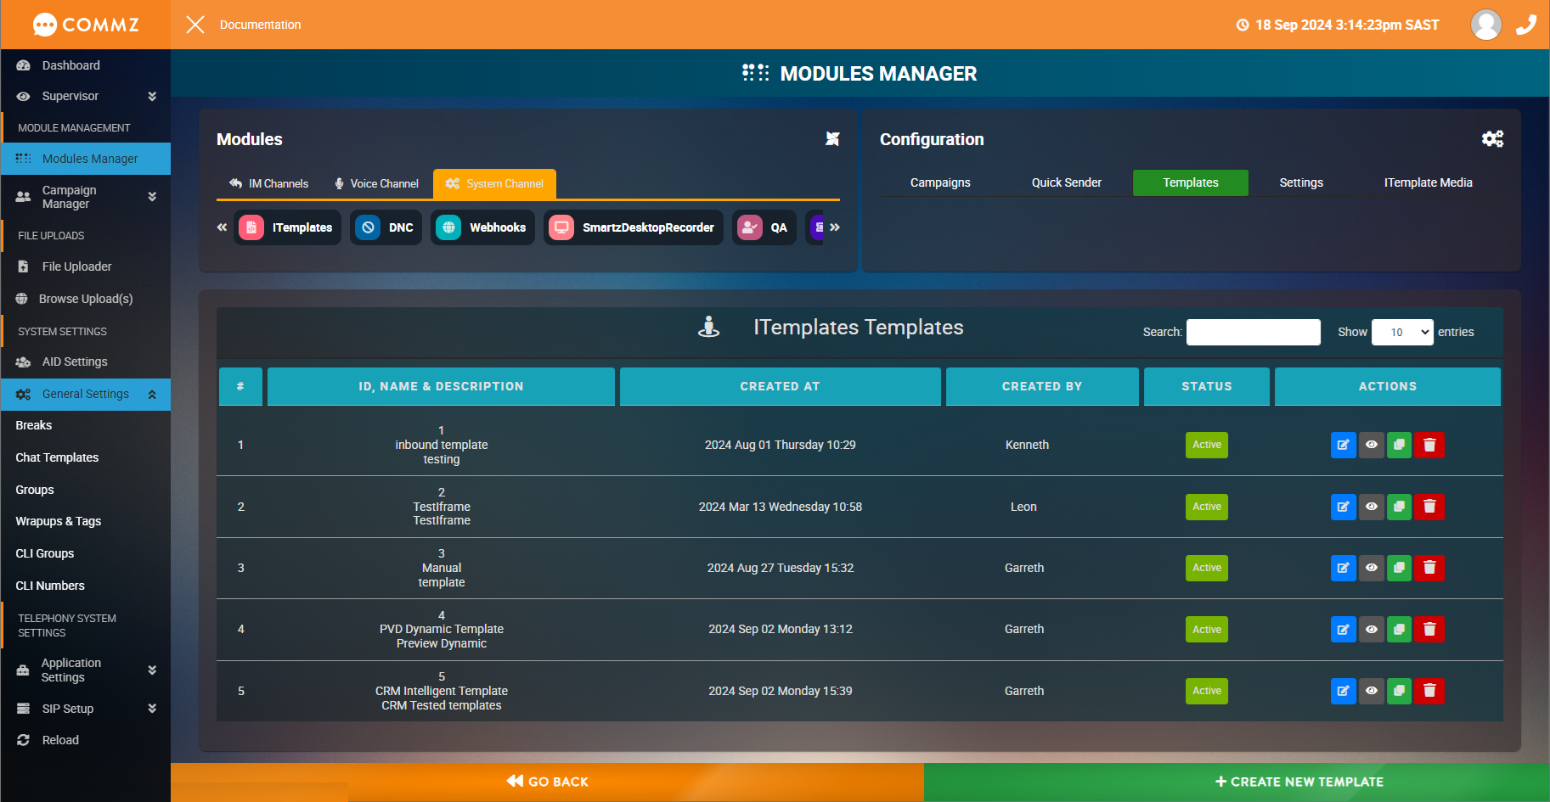Toggle Active status on PVD Dynamic Template
The height and width of the screenshot is (802, 1550).
click(1206, 629)
